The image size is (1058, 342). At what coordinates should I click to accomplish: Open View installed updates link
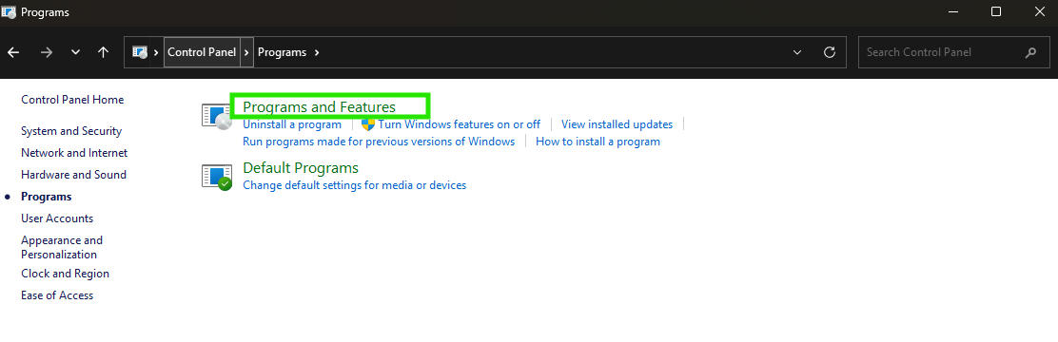[x=617, y=124]
